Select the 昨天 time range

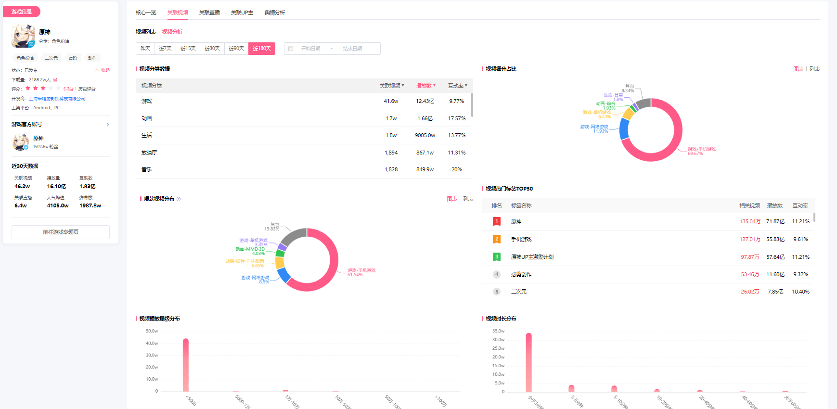(x=145, y=49)
